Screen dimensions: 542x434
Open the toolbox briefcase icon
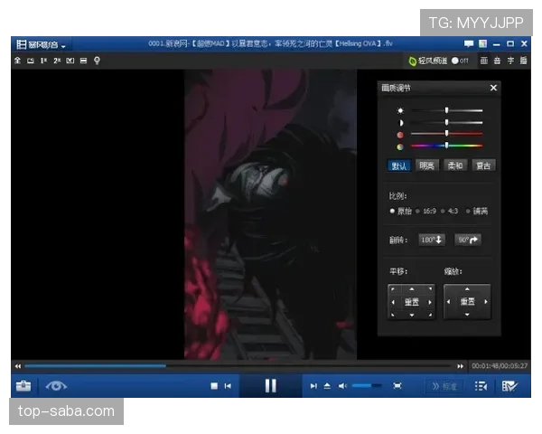(x=23, y=385)
